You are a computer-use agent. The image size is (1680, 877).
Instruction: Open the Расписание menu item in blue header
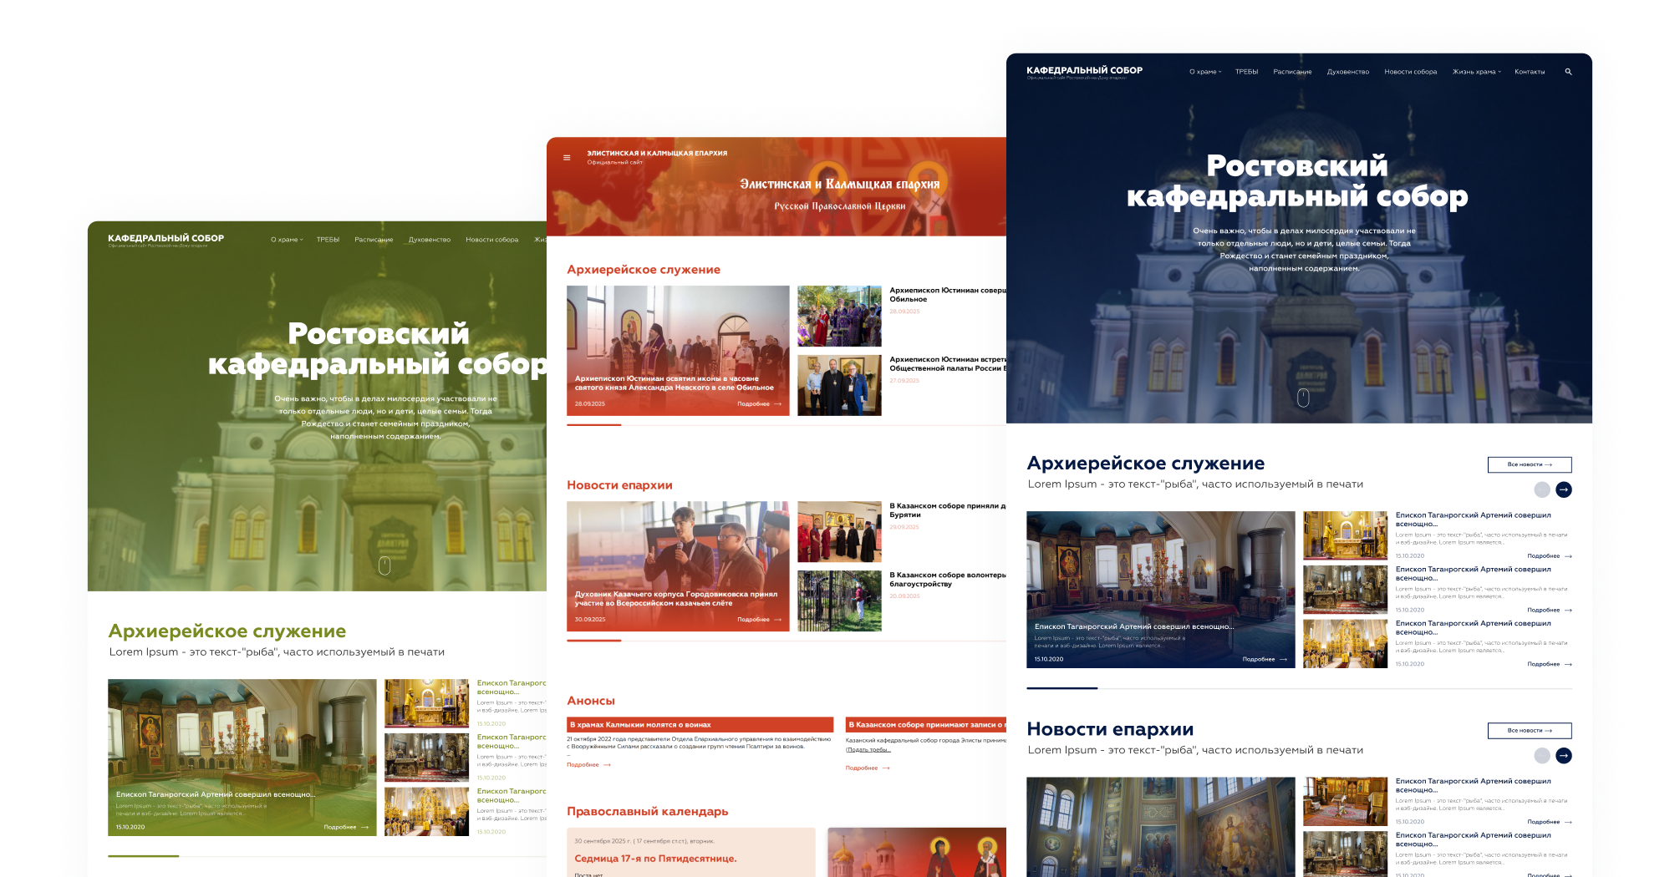click(x=1292, y=72)
